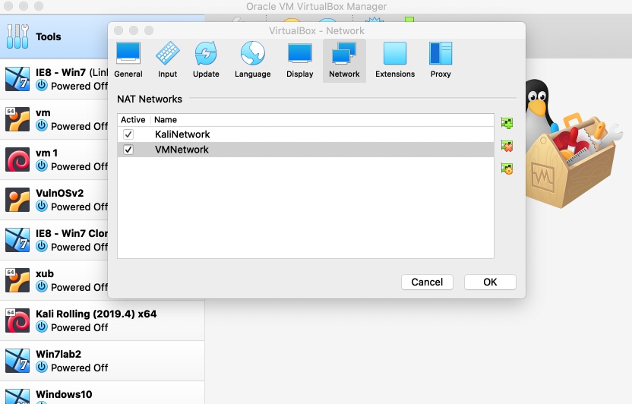Select the Network preferences tab
The height and width of the screenshot is (404, 632).
point(344,61)
